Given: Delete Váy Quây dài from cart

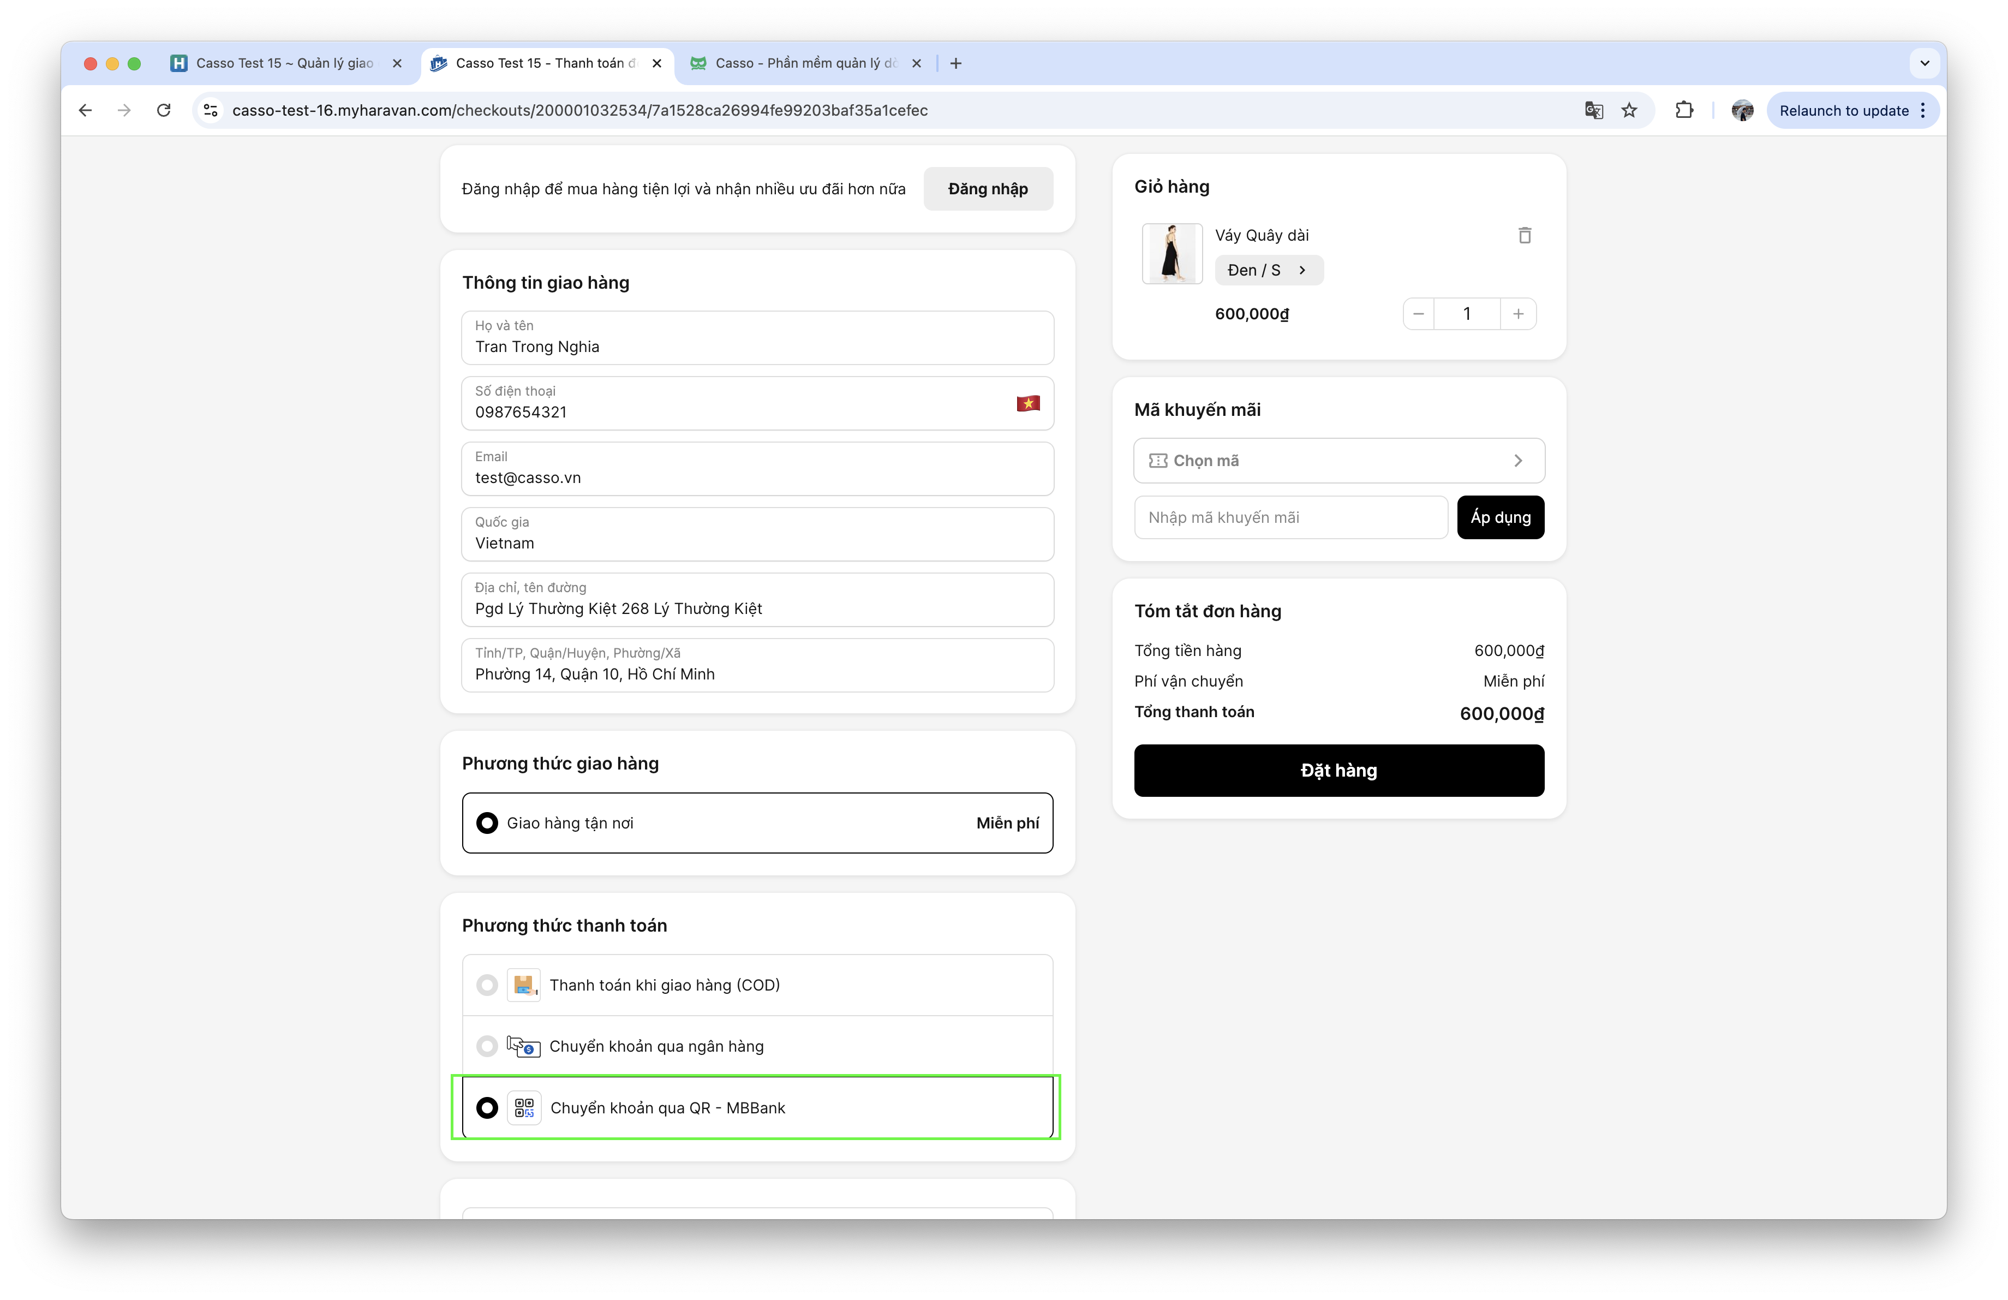Looking at the screenshot, I should [x=1523, y=235].
